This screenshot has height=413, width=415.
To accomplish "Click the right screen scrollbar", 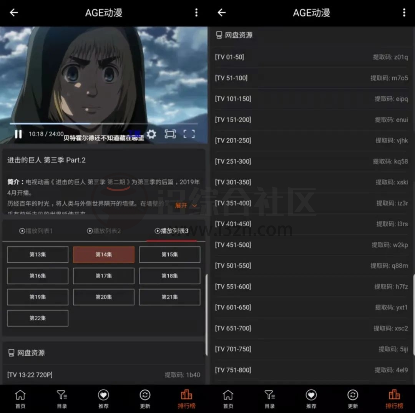I will [414, 315].
